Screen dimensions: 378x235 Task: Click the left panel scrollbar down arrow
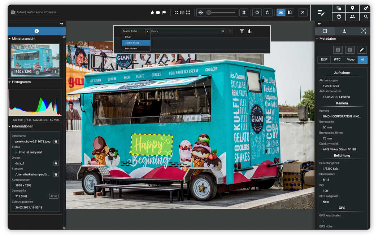(64, 228)
